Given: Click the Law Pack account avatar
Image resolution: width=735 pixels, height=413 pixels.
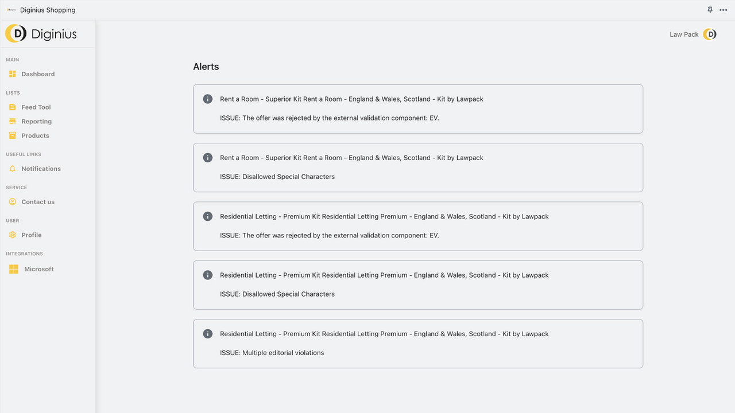Looking at the screenshot, I should (710, 34).
